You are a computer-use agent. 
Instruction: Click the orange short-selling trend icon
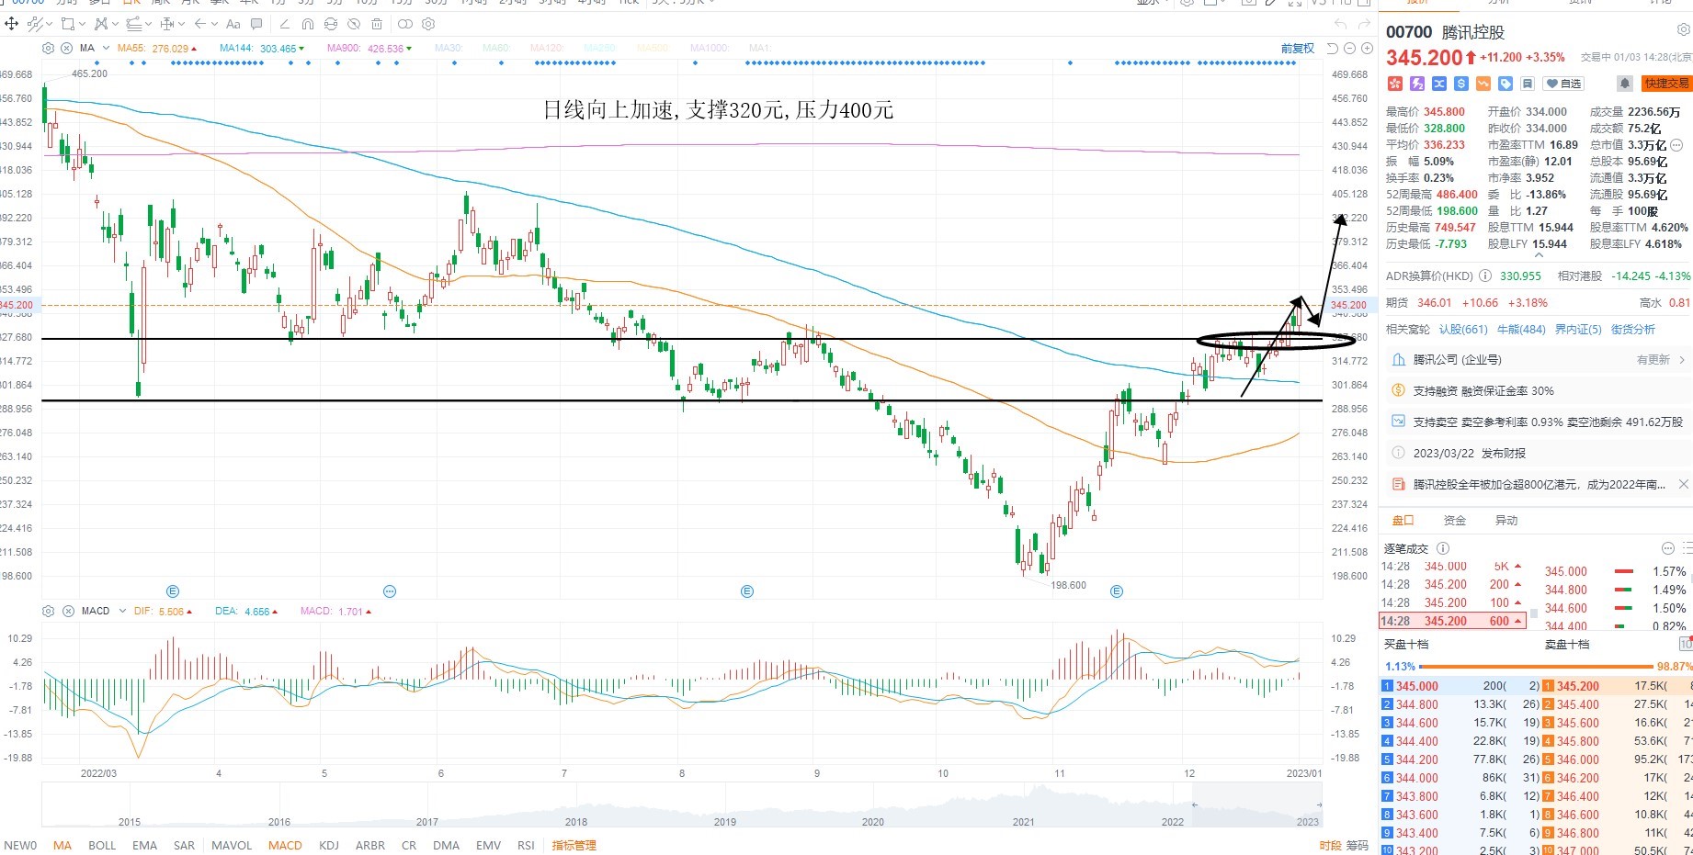point(1483,84)
